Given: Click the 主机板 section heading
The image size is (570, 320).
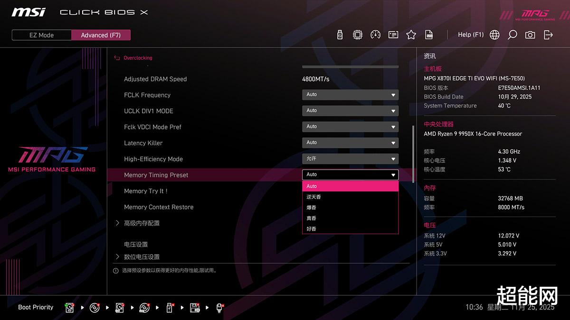Looking at the screenshot, I should (x=433, y=69).
